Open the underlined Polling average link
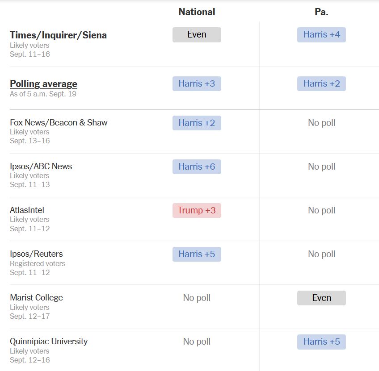The height and width of the screenshot is (371, 379). pos(43,84)
